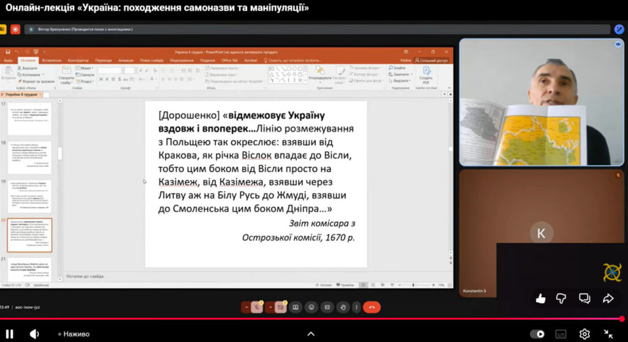Dislike the video with thumbs down
Screen dimensions: 628x342
click(x=561, y=298)
